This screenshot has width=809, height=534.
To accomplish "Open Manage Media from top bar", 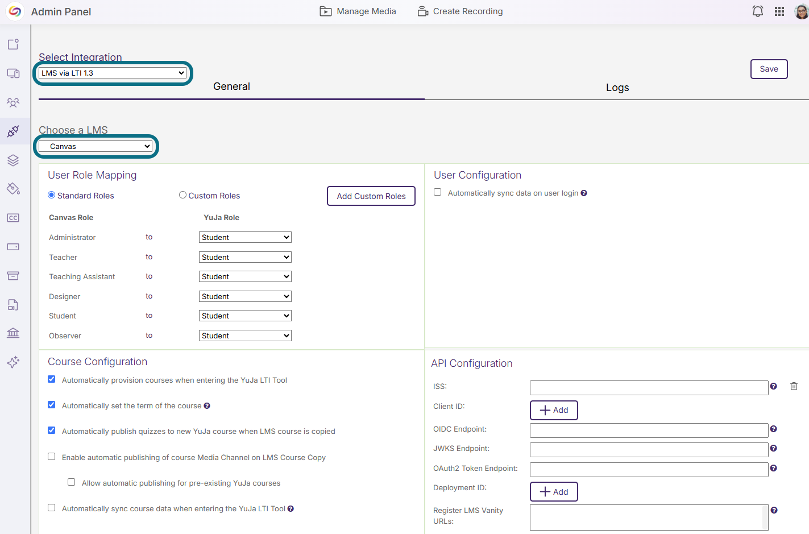I will pyautogui.click(x=358, y=11).
